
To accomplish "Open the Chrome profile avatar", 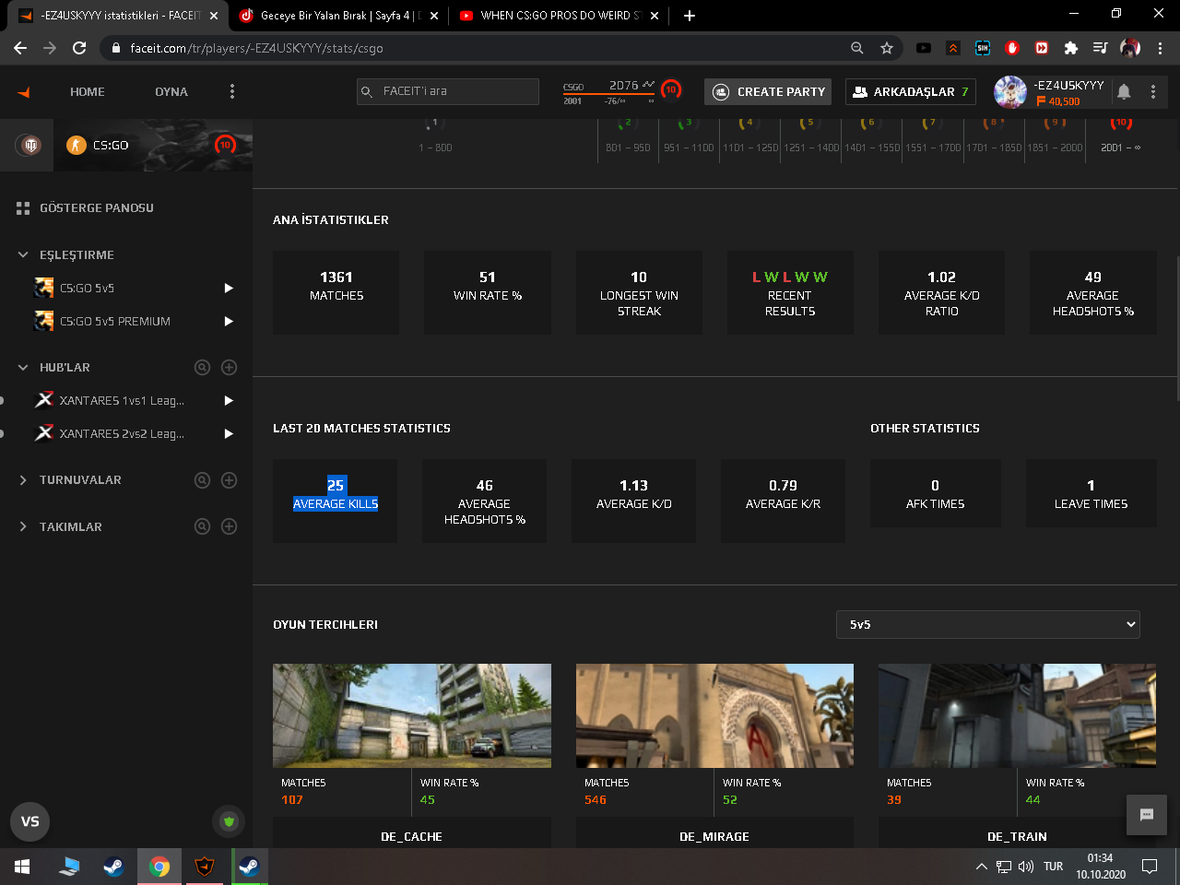I will tap(1130, 48).
